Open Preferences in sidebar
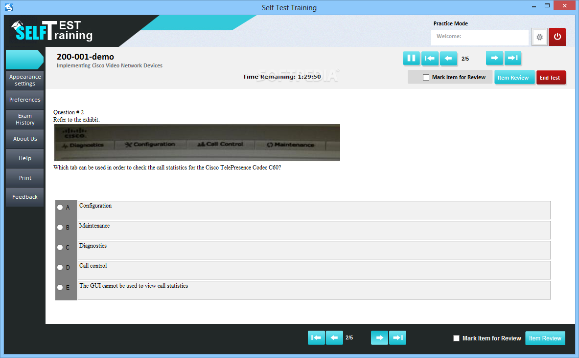The width and height of the screenshot is (579, 358). tap(25, 100)
